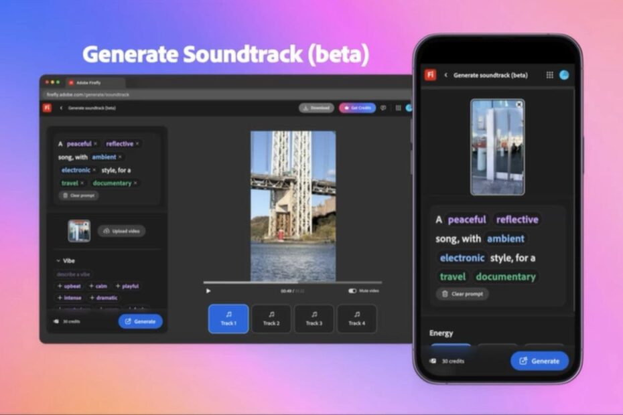Remove the reflective tag in desktop prompt
623x415 pixels.
[x=137, y=144]
